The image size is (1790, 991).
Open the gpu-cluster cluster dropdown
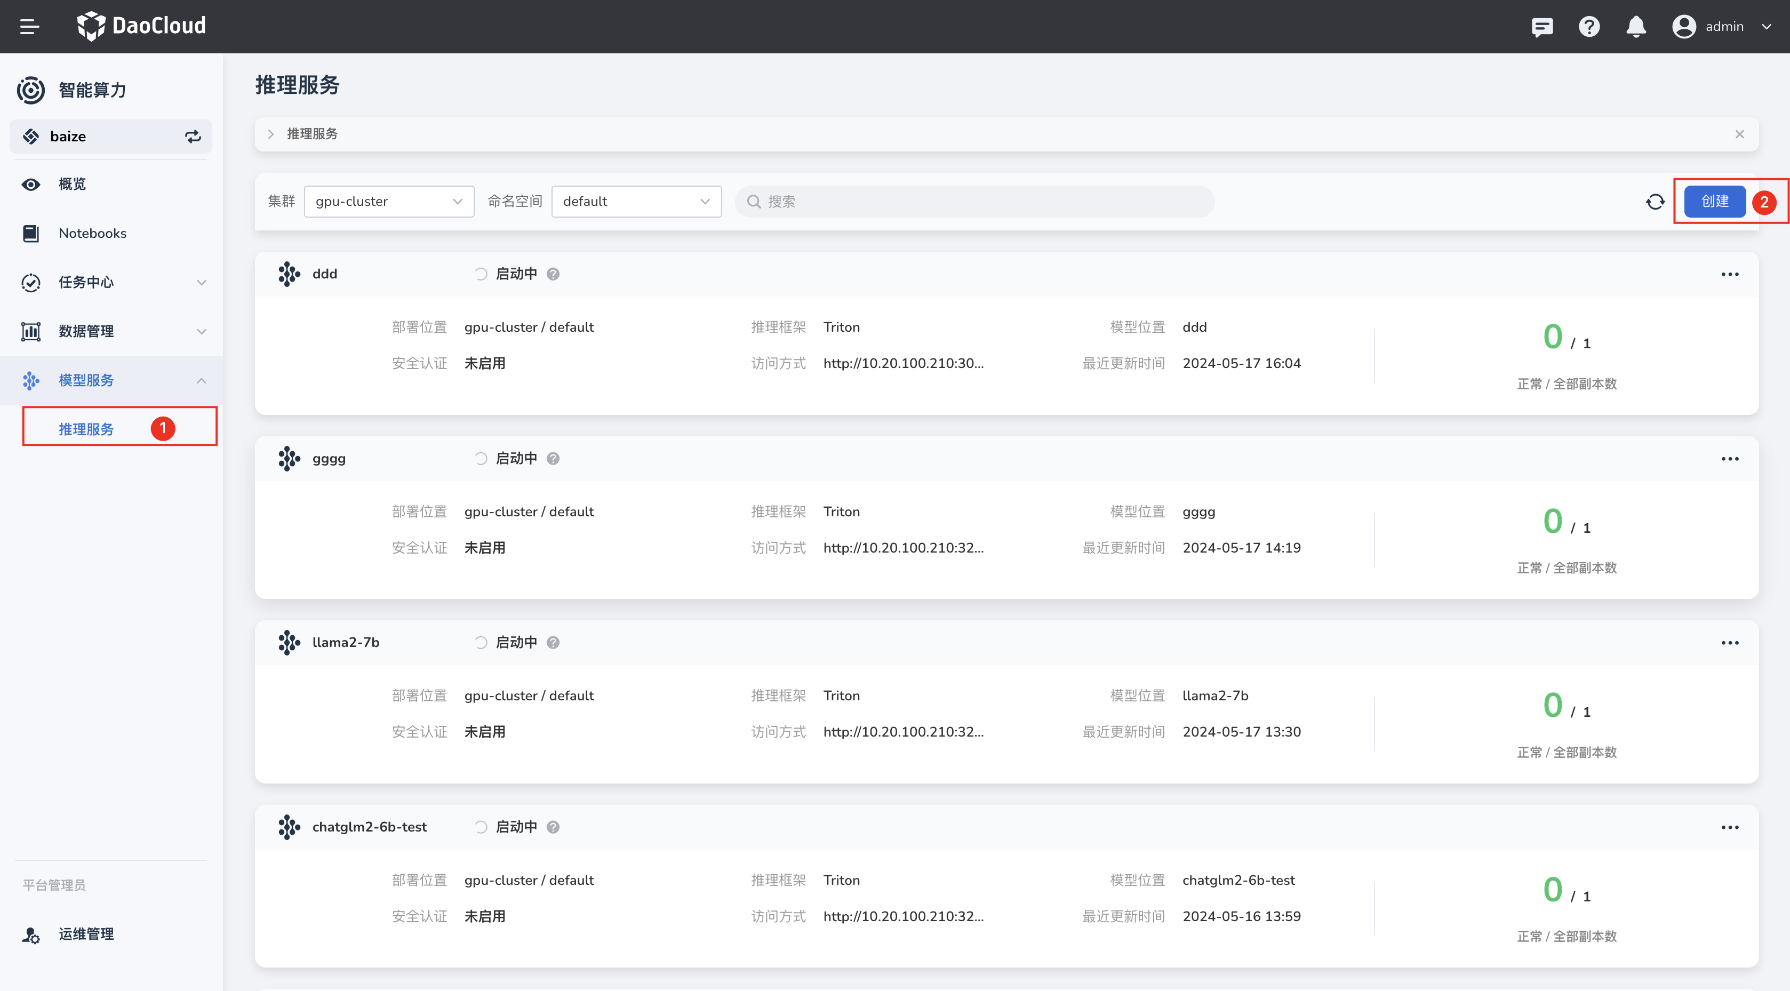point(388,202)
